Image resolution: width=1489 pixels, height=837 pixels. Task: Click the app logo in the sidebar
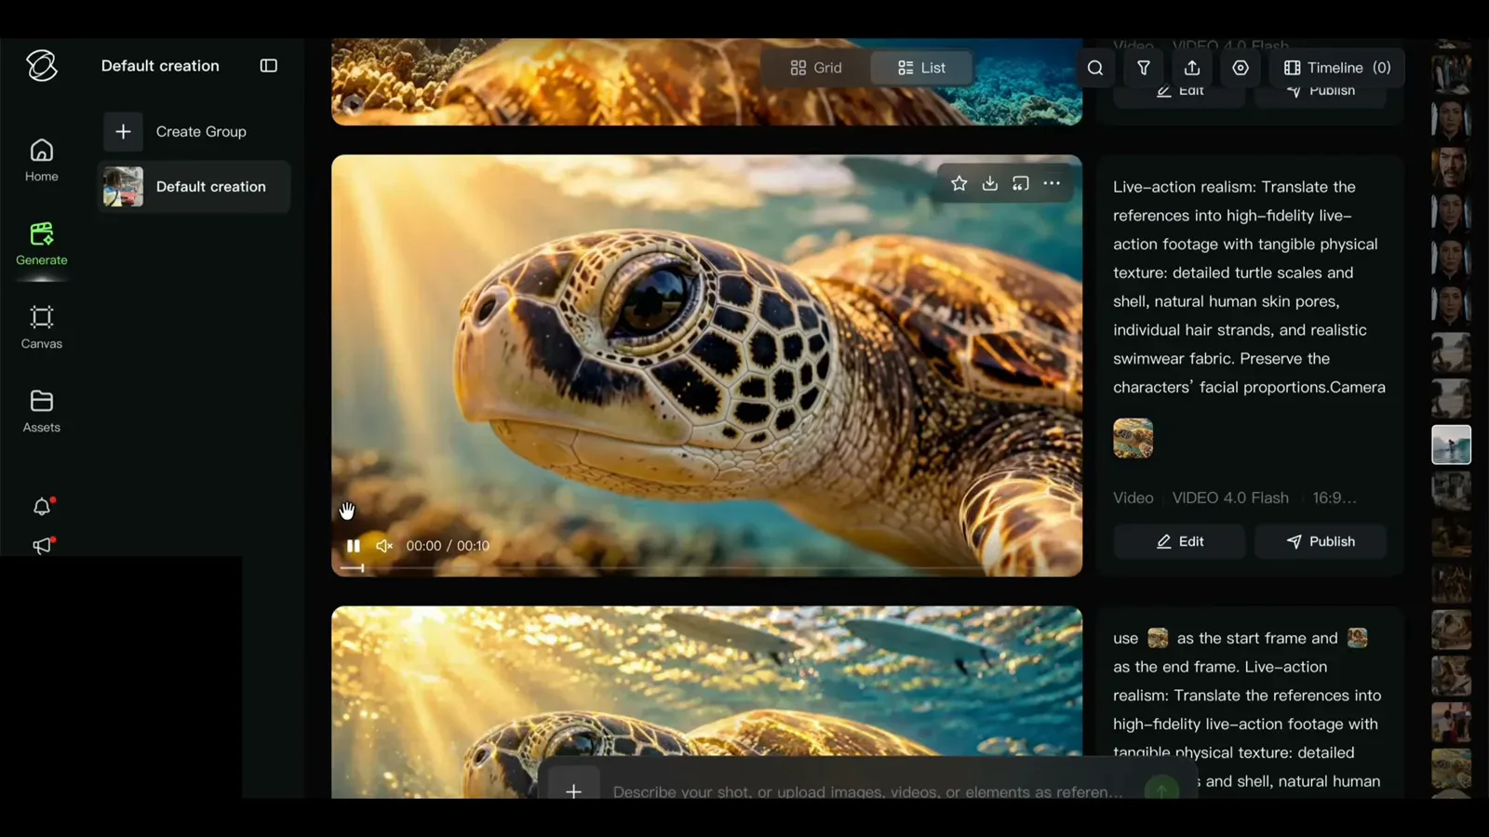point(42,66)
